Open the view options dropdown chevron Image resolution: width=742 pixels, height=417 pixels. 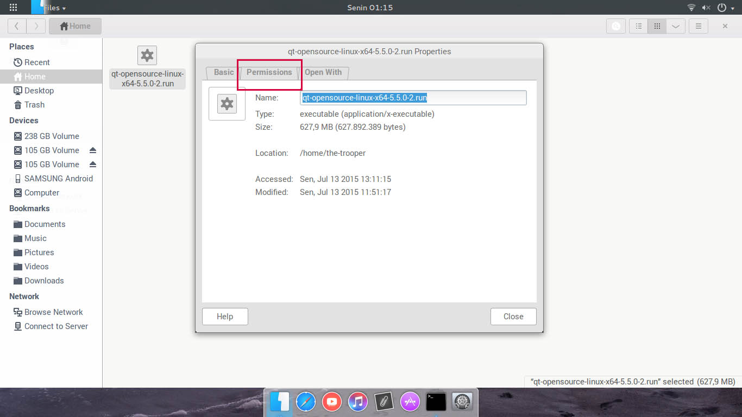click(675, 26)
